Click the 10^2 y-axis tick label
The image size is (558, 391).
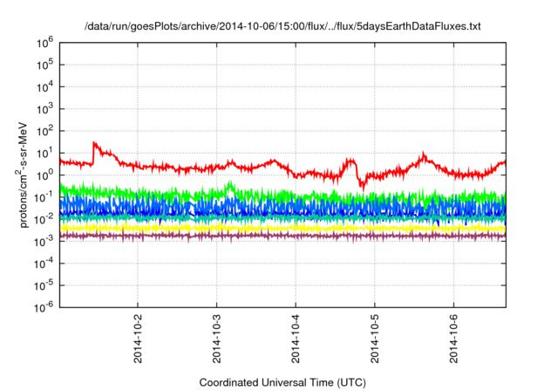44,132
